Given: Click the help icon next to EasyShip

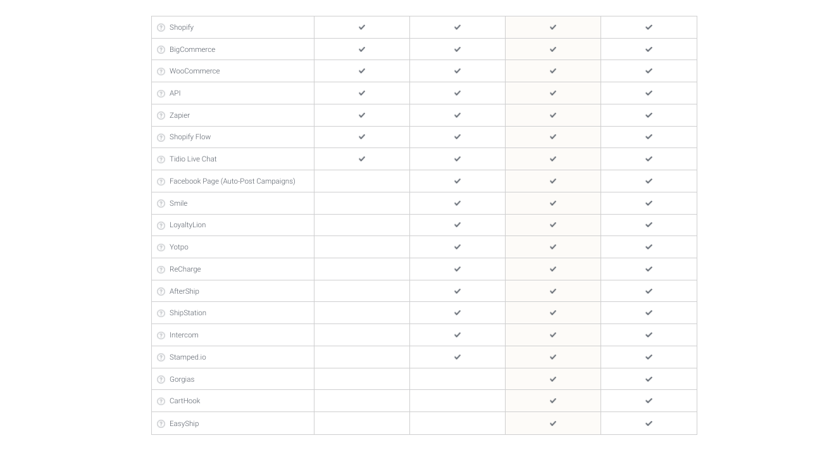Looking at the screenshot, I should pyautogui.click(x=161, y=424).
